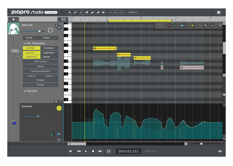Toggle the Breathiness parameter
This screenshot has height=166, width=233.
(31, 57)
